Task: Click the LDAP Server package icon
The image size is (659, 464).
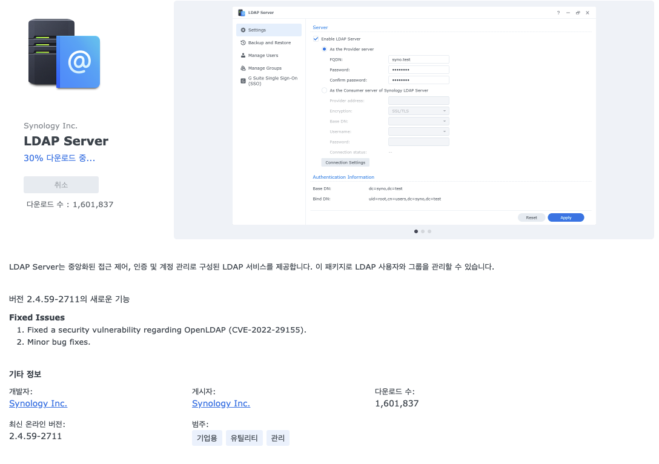Action: coord(64,54)
